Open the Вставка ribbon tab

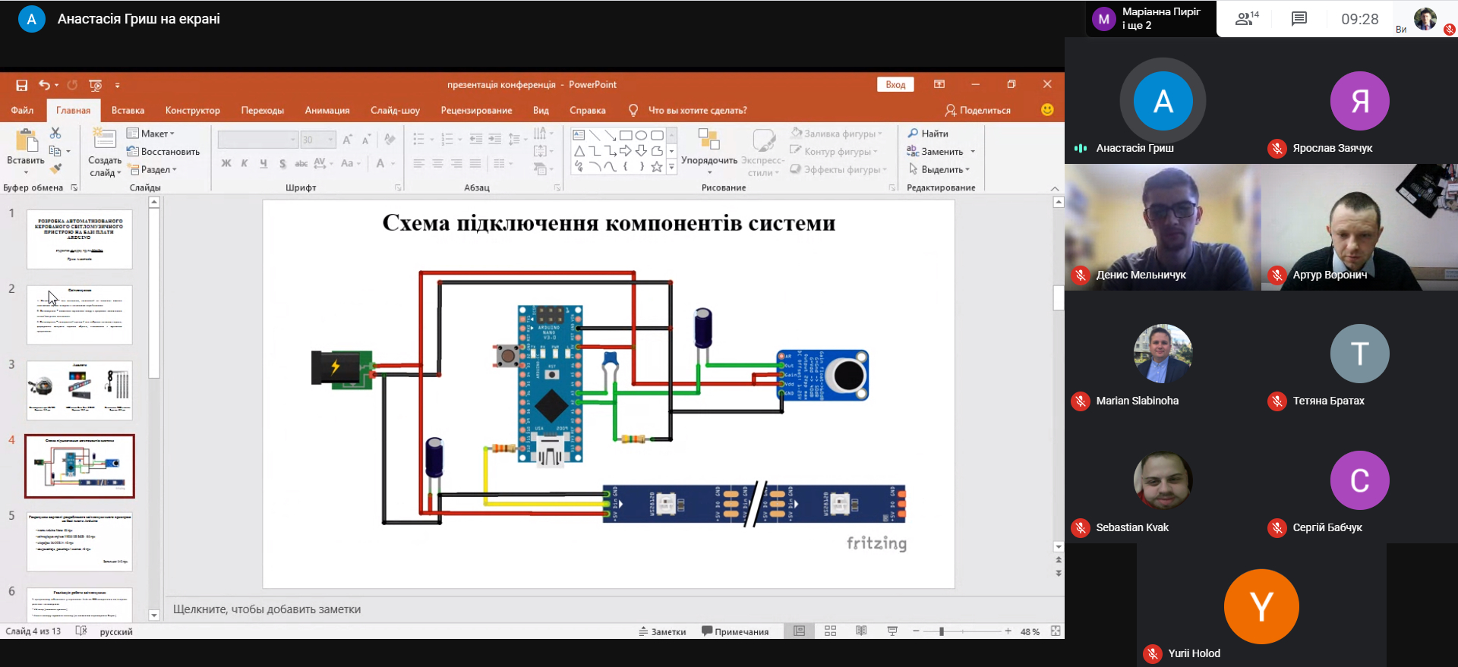pyautogui.click(x=128, y=111)
